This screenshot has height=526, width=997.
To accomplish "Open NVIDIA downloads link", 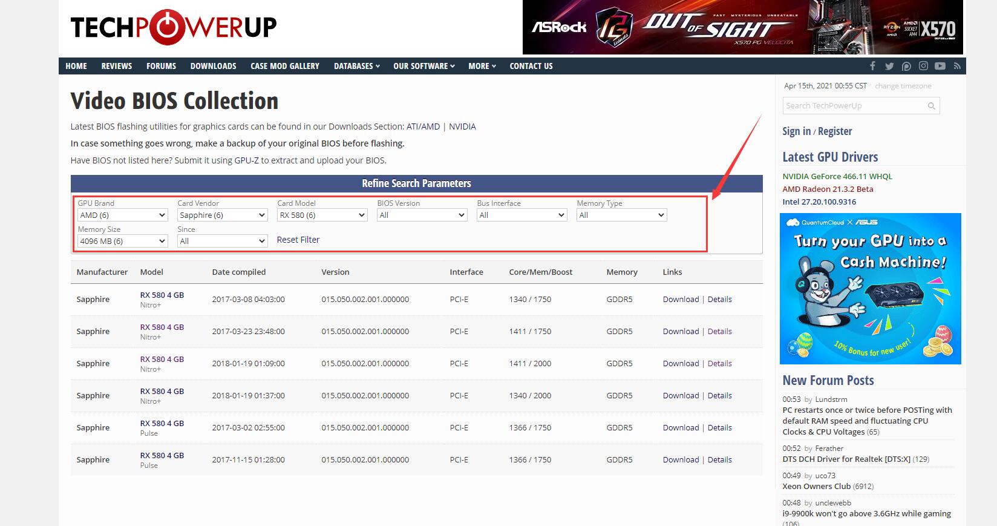I will coord(462,127).
